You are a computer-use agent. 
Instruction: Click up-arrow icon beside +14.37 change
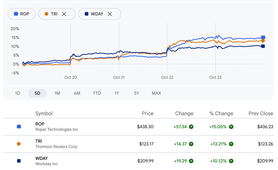pyautogui.click(x=191, y=144)
